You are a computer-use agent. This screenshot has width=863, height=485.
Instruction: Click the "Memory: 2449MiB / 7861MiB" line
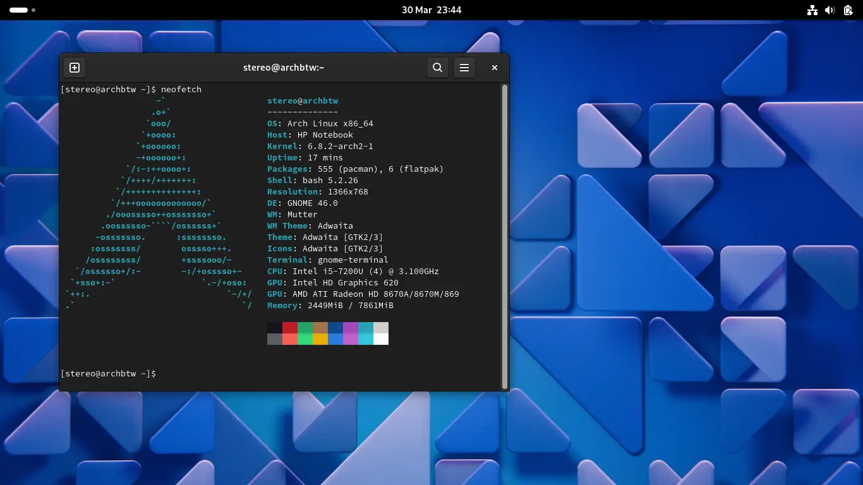click(330, 305)
